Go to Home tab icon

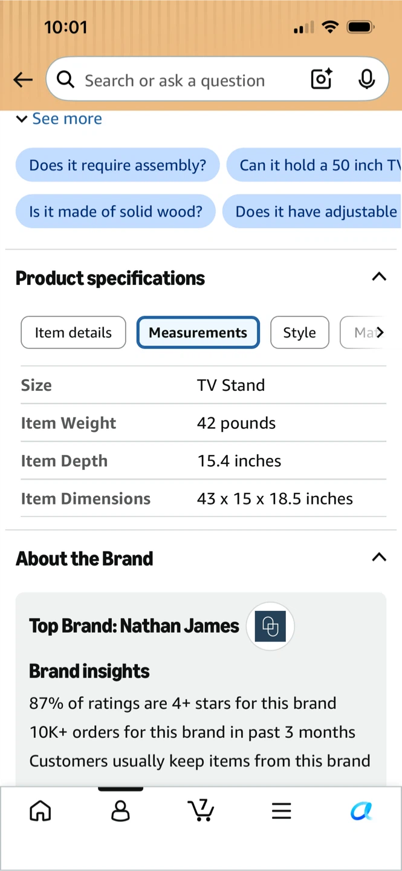(41, 811)
